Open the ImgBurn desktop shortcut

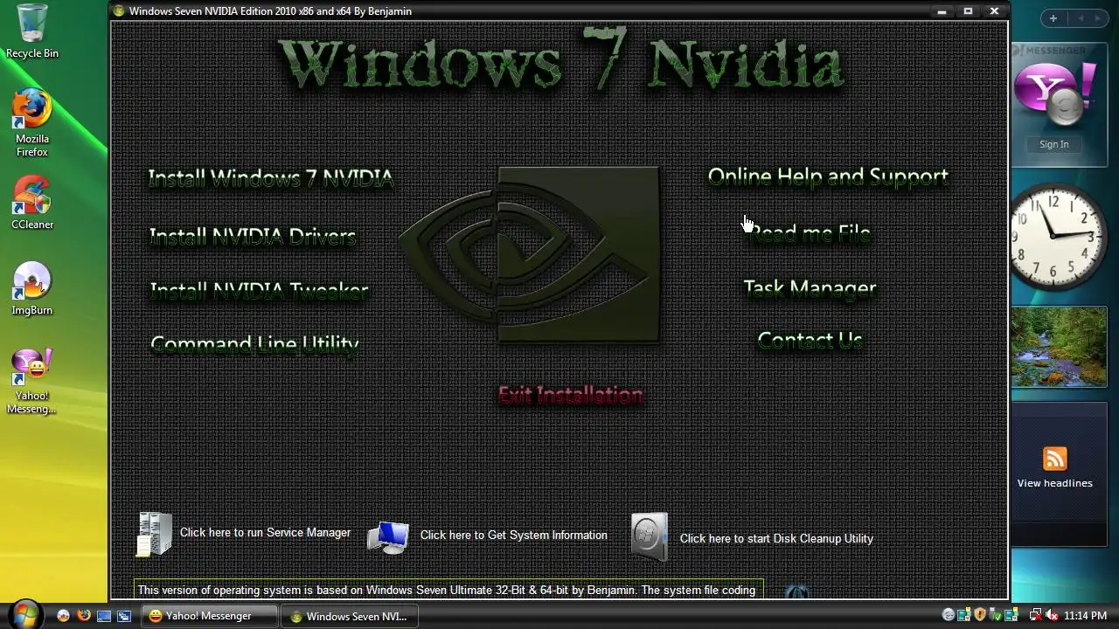click(x=31, y=288)
